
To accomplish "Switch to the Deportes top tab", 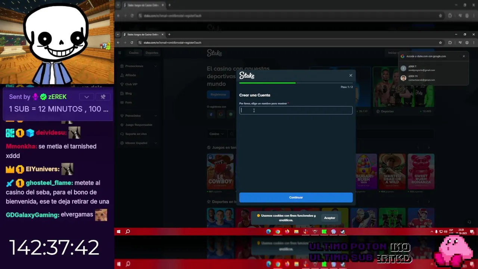I will pos(152,53).
